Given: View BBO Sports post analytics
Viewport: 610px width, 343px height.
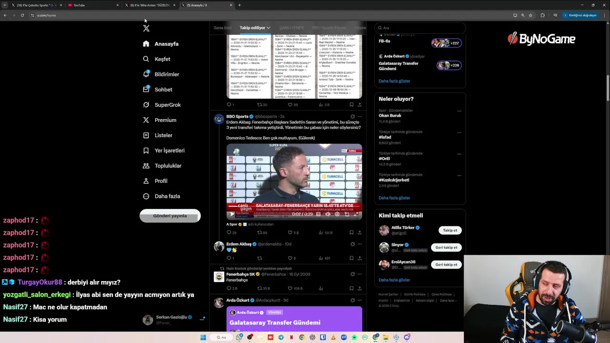Looking at the screenshot, I should coord(325,232).
